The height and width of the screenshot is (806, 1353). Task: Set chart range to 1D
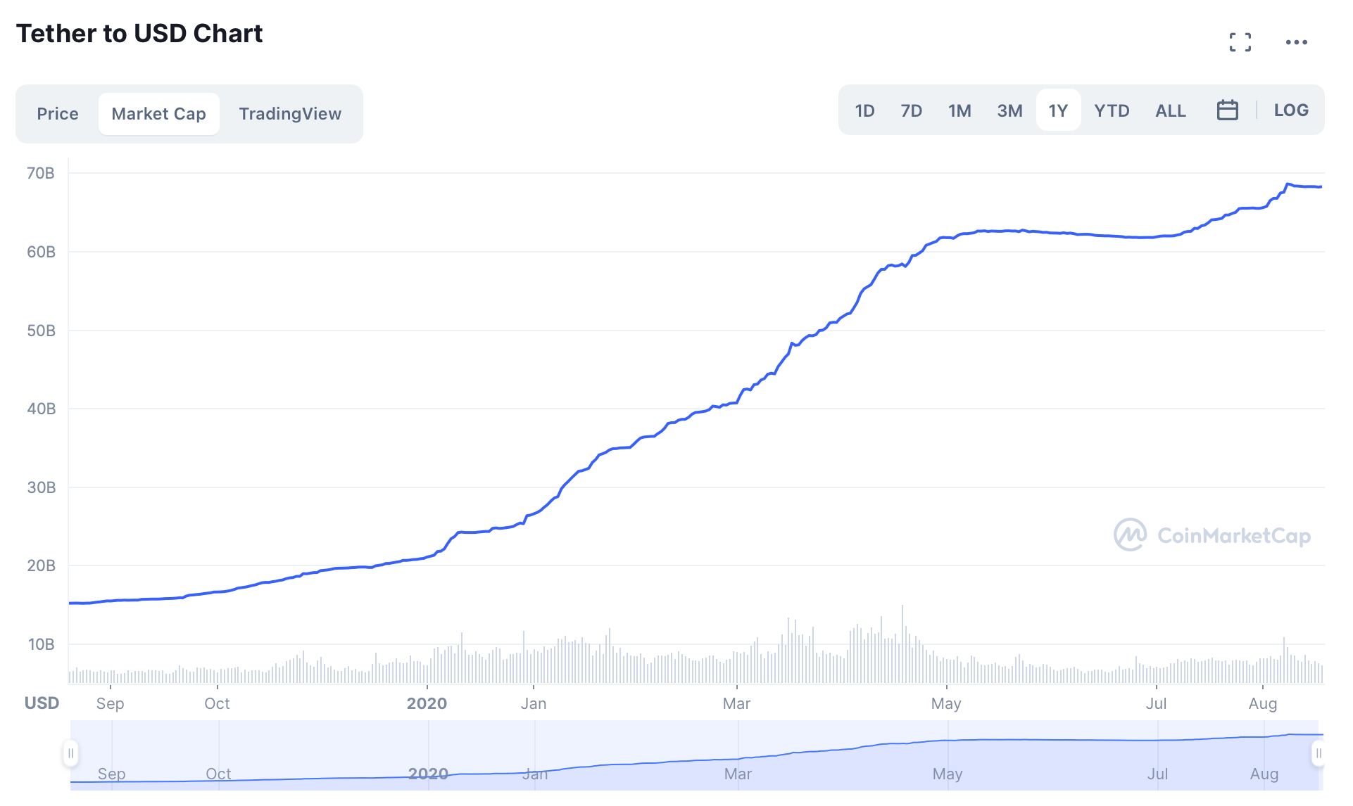(864, 110)
